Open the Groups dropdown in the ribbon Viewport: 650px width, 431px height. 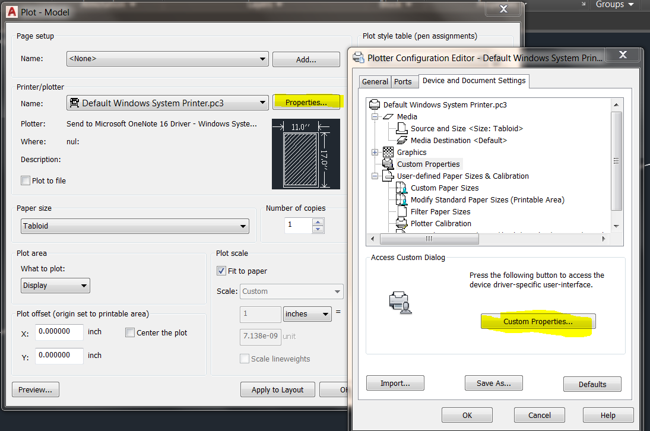click(615, 4)
